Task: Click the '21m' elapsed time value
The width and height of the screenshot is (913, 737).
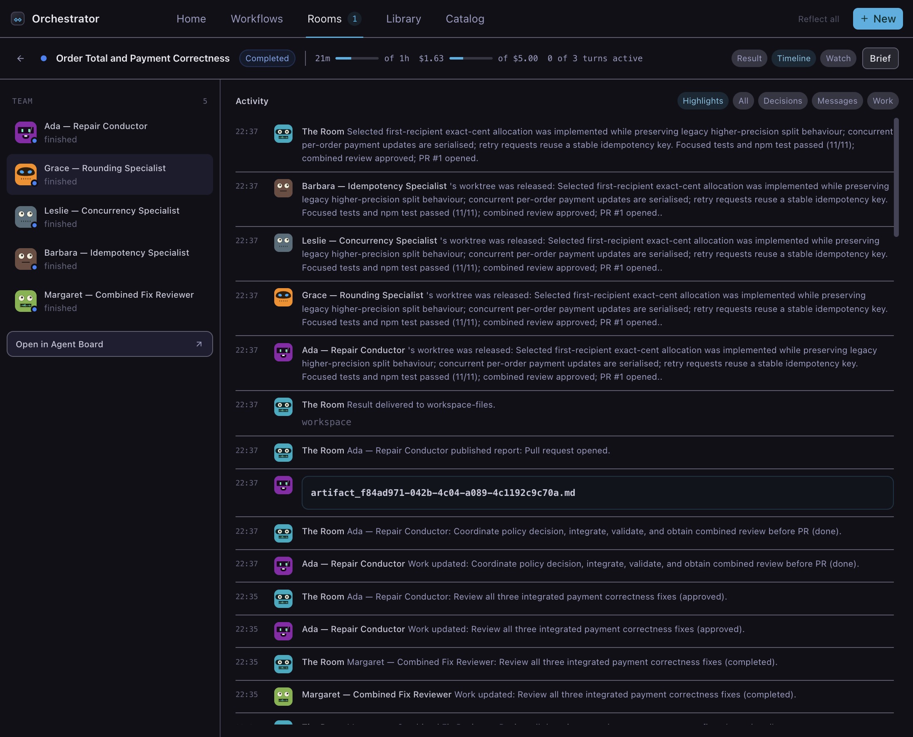Action: 323,58
